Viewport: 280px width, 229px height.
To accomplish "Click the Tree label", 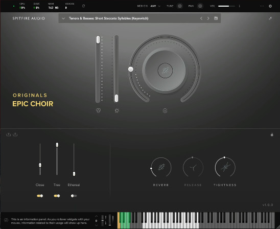I will [57, 185].
